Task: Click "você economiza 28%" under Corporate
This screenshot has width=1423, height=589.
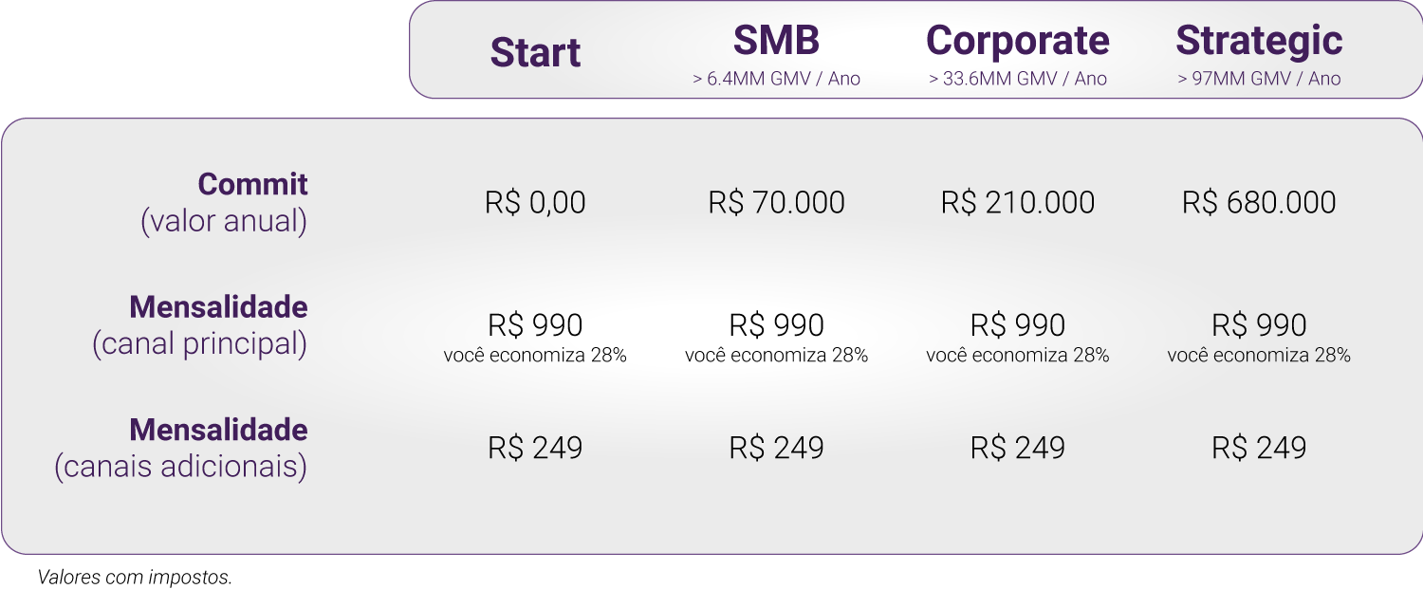Action: (x=1017, y=356)
